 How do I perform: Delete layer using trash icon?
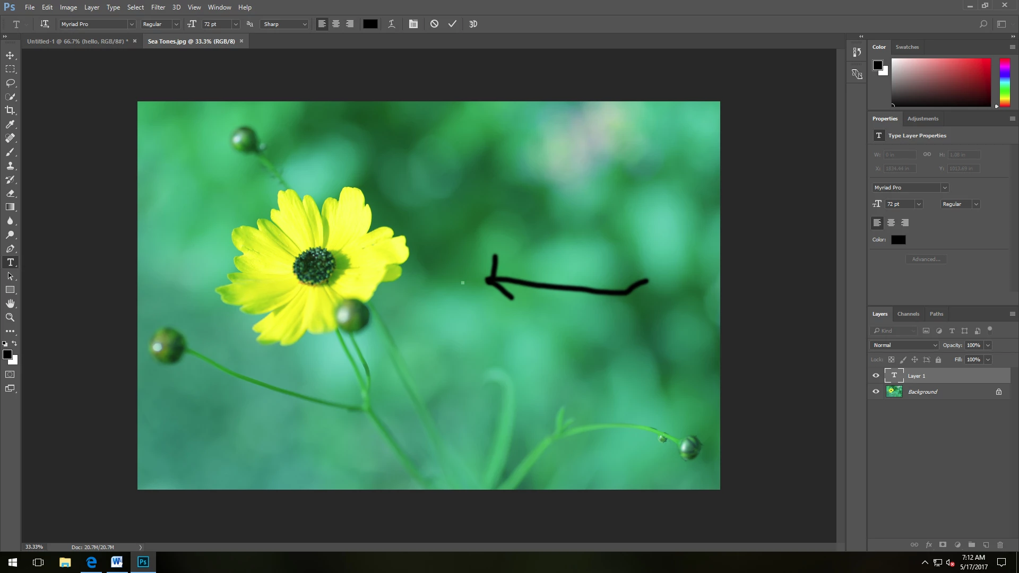[x=1000, y=545]
